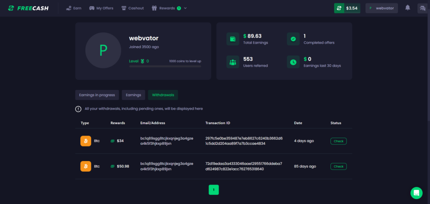
Task: Click the Completed offers checkmark icon
Action: (x=293, y=39)
